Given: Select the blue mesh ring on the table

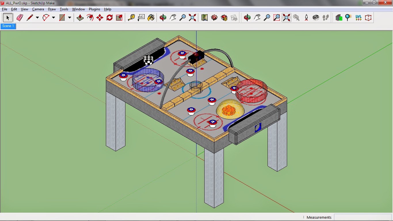Looking at the screenshot, I should (148, 80).
